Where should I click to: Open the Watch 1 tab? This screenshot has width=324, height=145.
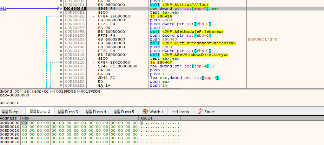[x=153, y=112]
